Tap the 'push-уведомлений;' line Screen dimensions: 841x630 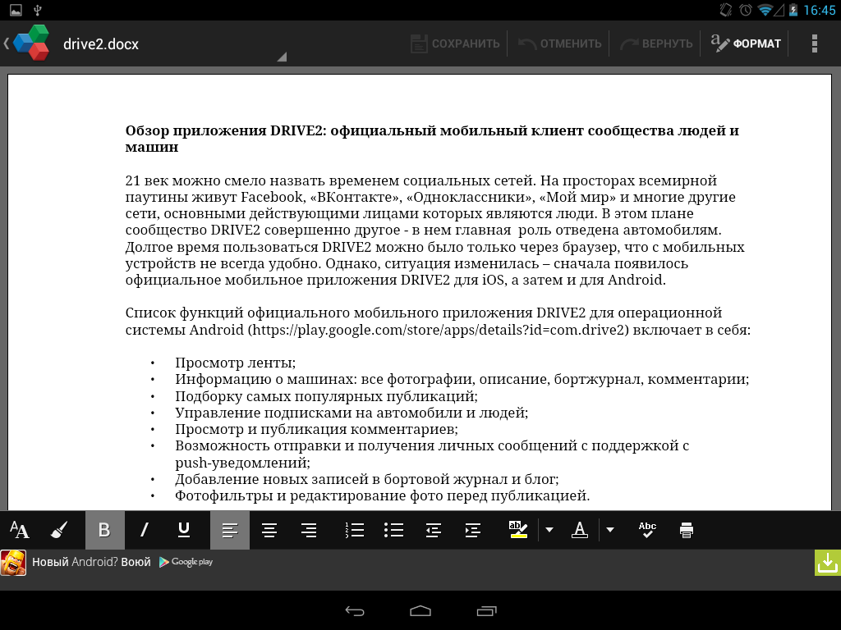[x=242, y=463]
